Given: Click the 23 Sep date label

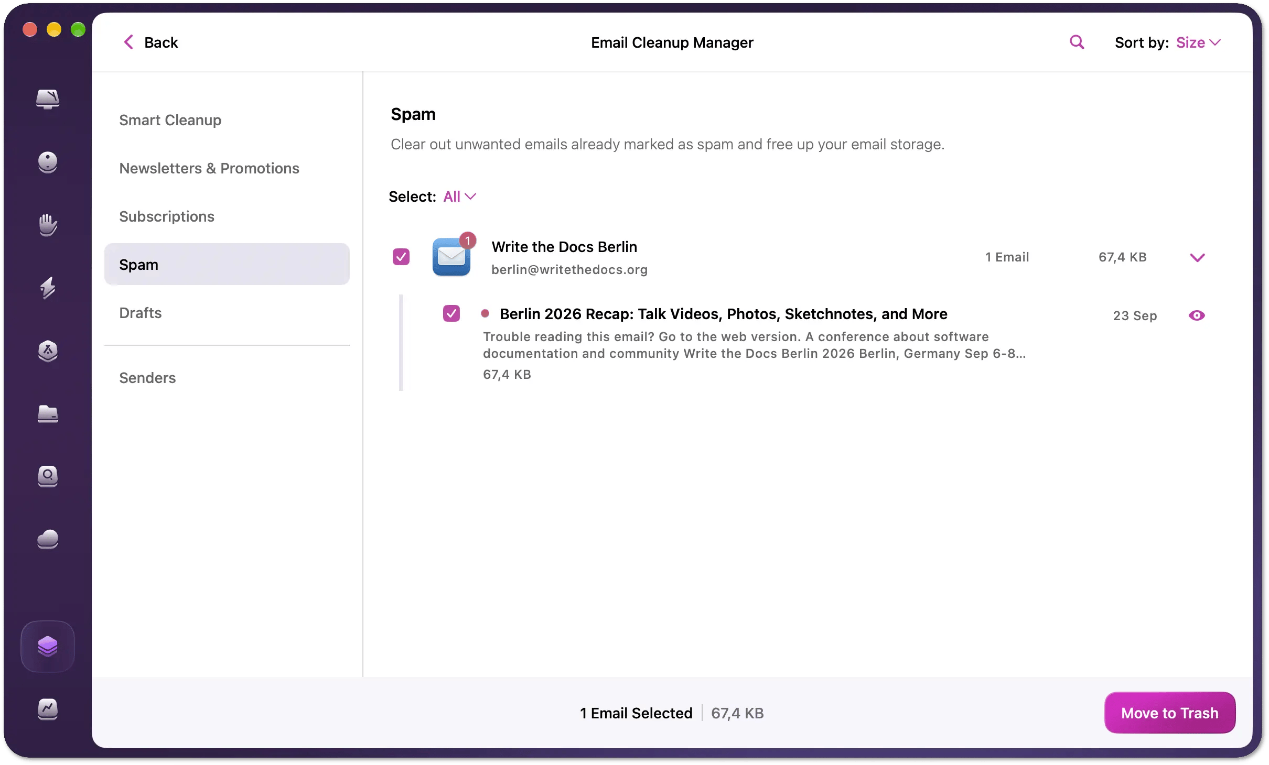Looking at the screenshot, I should click(1135, 315).
